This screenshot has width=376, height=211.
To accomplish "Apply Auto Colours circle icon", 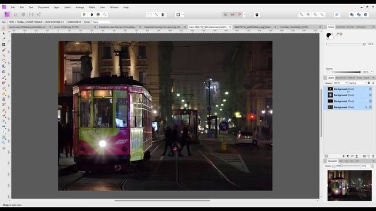I will [x=98, y=15].
